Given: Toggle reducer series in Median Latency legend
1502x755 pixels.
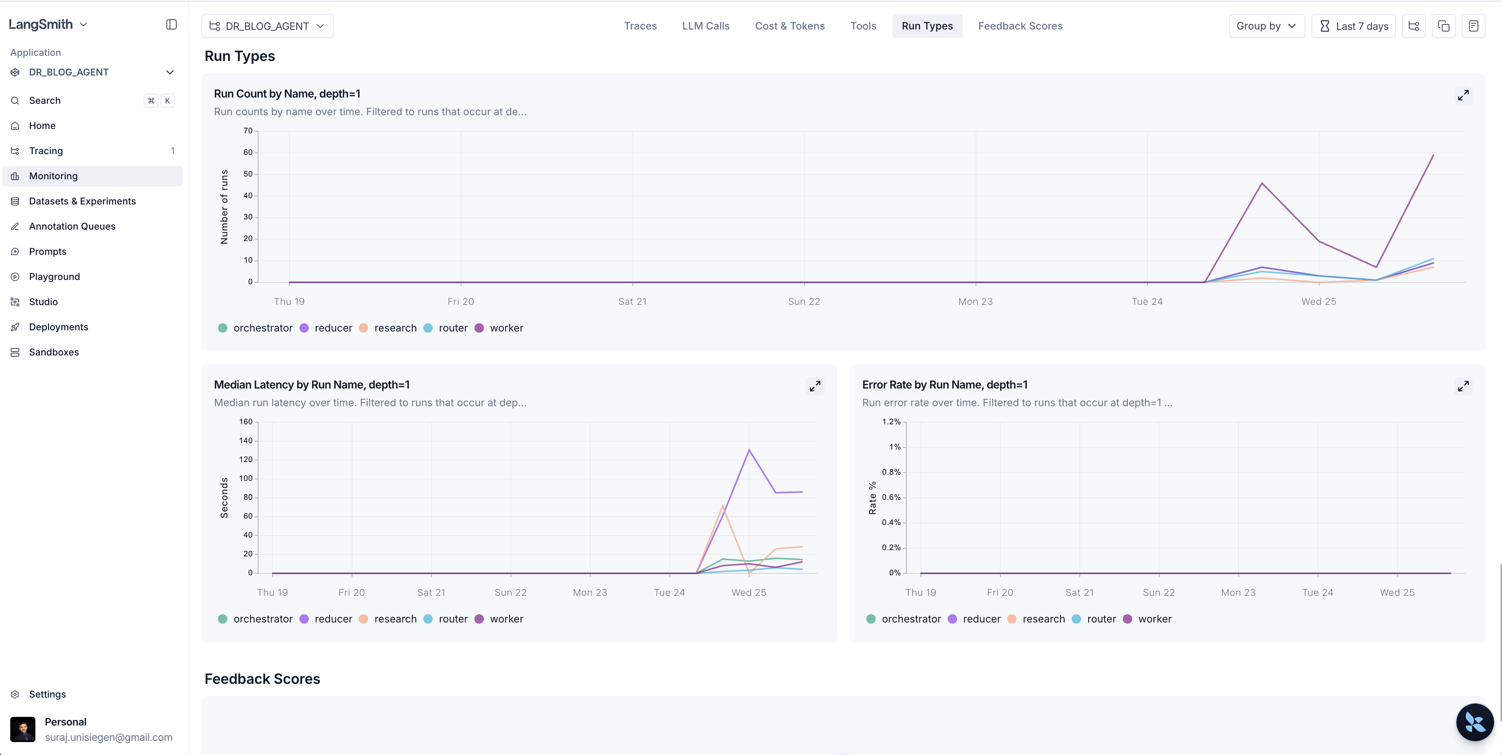Looking at the screenshot, I should click(332, 619).
